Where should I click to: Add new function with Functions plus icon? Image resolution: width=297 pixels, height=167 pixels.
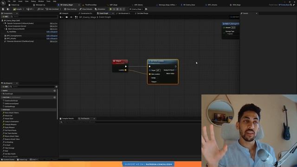[55, 97]
